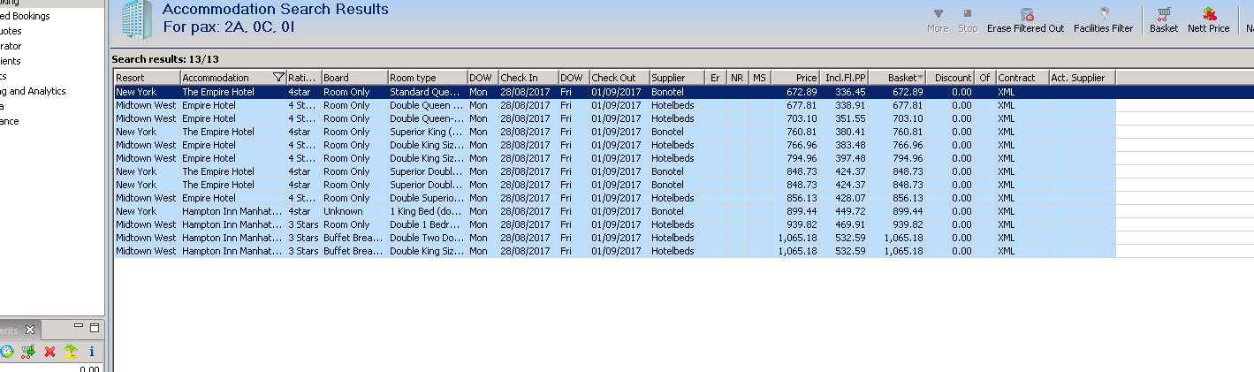The width and height of the screenshot is (1254, 372).
Task: Sort by the Board column header
Action: coord(353,78)
